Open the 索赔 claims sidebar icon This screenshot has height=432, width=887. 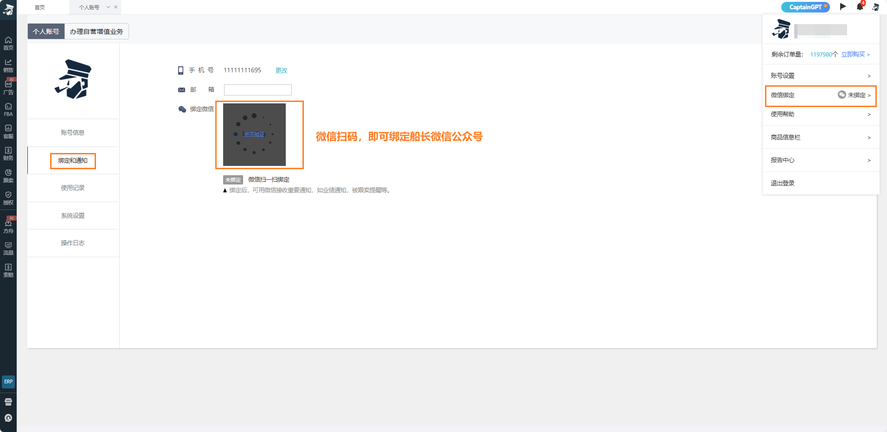pos(8,271)
